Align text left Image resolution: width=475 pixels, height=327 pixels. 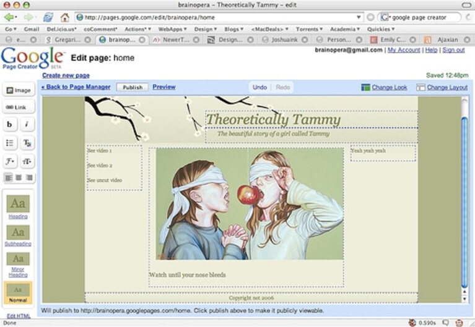click(9, 177)
